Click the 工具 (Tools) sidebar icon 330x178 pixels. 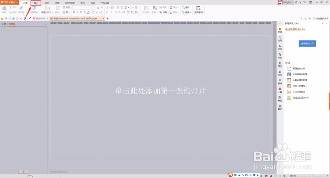pyautogui.click(x=280, y=90)
